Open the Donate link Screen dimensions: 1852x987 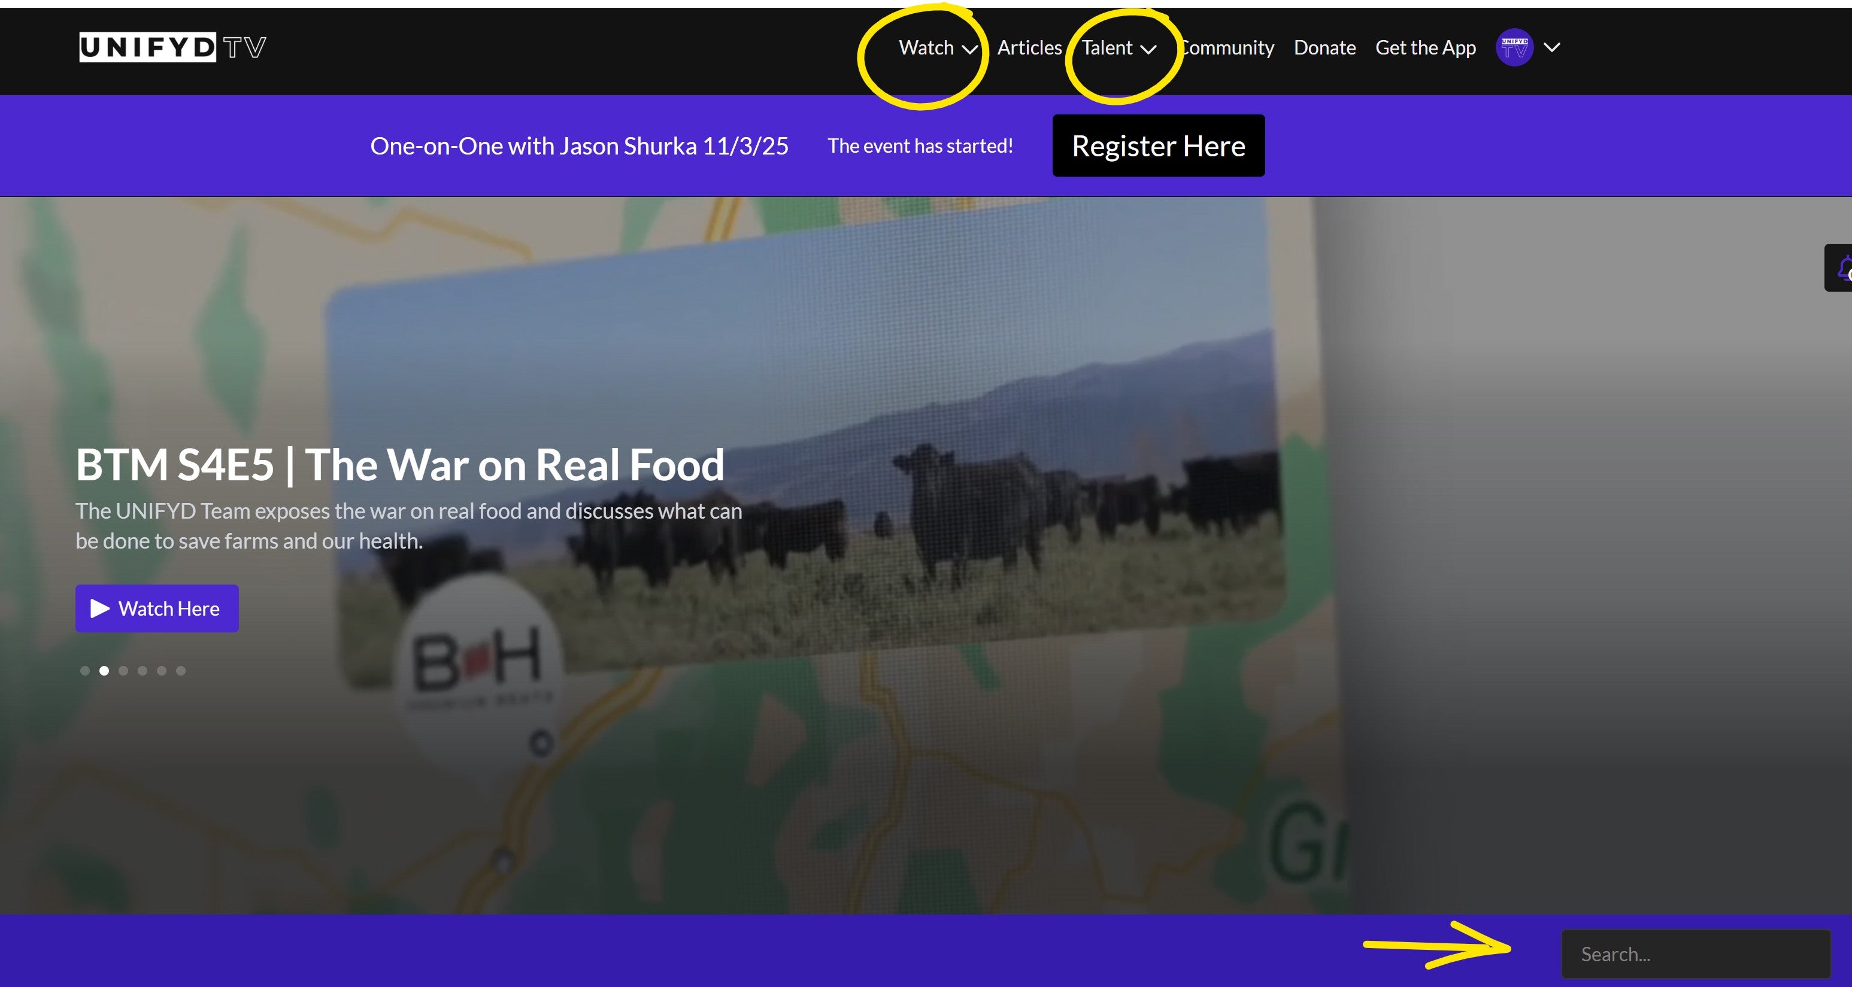[1324, 47]
